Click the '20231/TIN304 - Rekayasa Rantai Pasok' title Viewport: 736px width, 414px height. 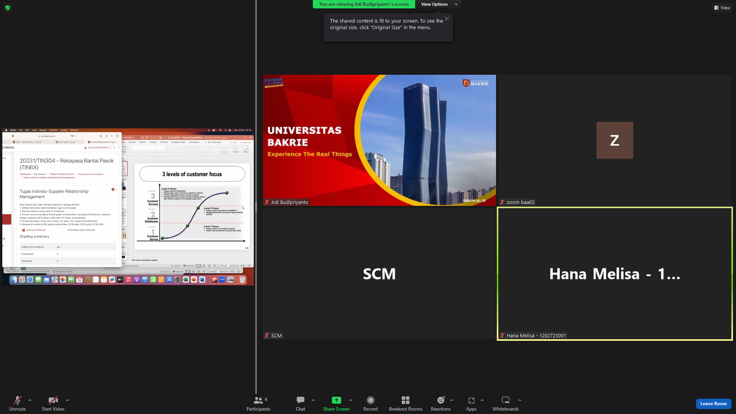[67, 164]
